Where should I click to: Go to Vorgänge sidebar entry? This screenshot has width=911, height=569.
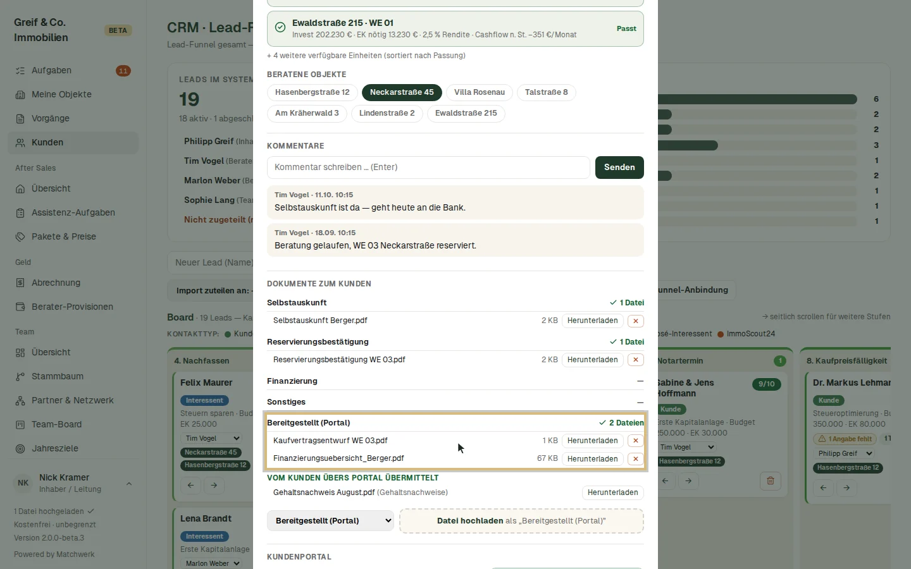pyautogui.click(x=73, y=119)
